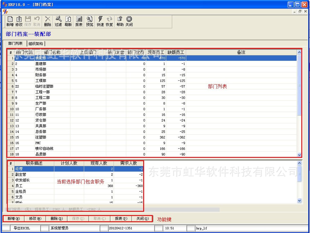Click scroll up arrow of positions list
The image size is (310, 233).
pos(299,163)
